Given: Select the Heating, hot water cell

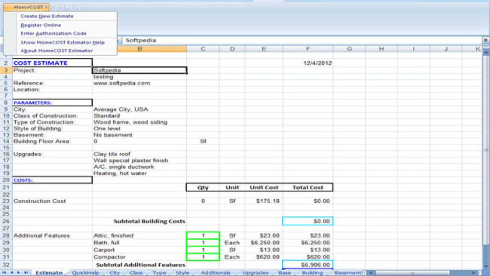Looking at the screenshot, I should (x=139, y=173).
